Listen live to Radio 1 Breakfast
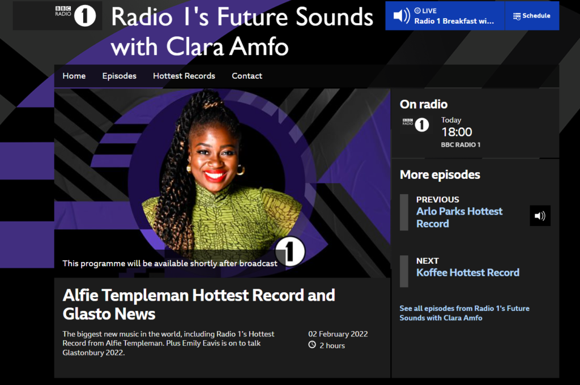This screenshot has width=580, height=385. click(445, 16)
